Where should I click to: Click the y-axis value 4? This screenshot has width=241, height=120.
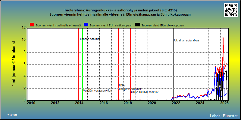24,76
